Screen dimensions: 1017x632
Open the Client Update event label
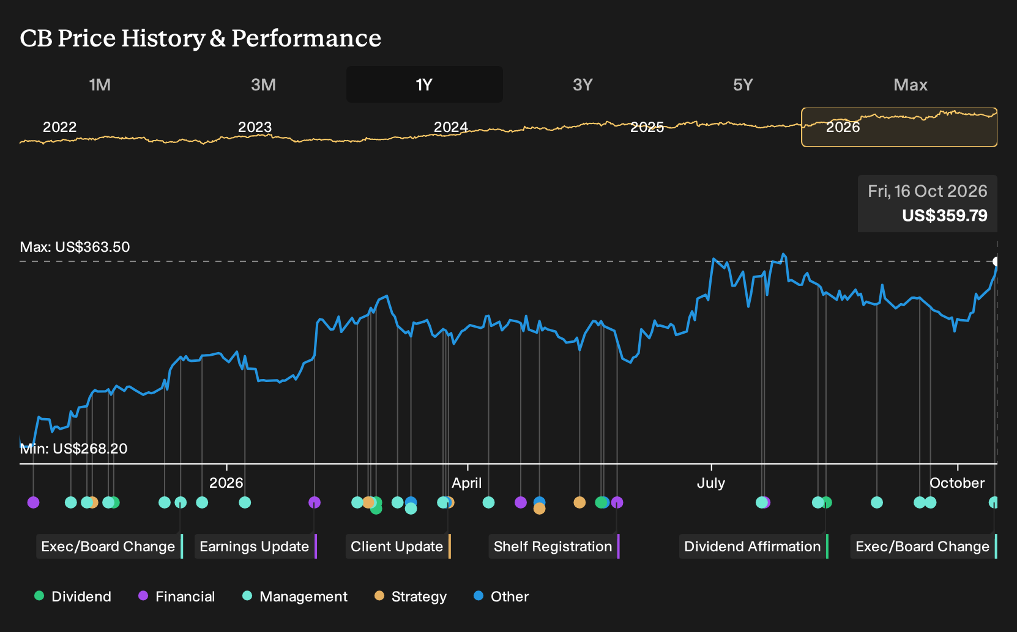click(398, 546)
